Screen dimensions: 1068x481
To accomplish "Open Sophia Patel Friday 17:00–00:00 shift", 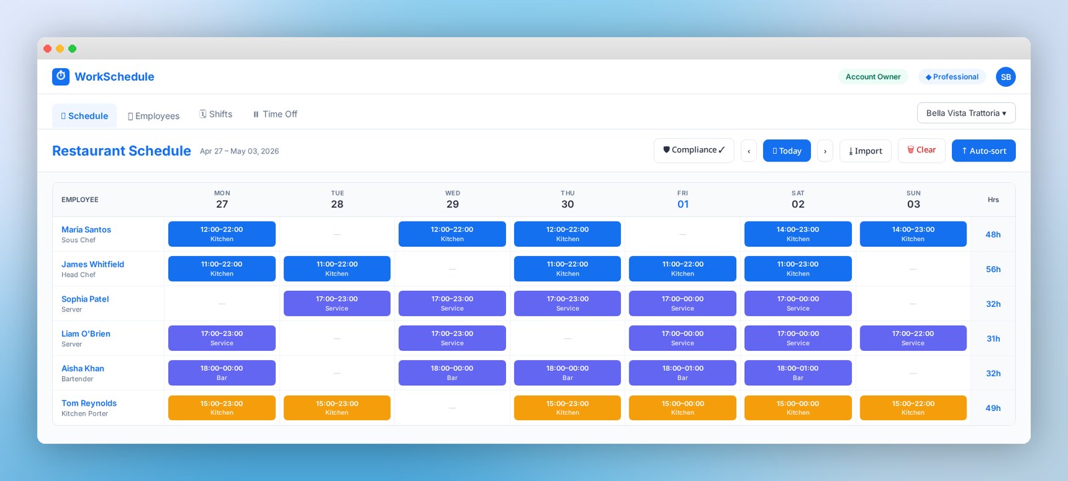I will [682, 304].
